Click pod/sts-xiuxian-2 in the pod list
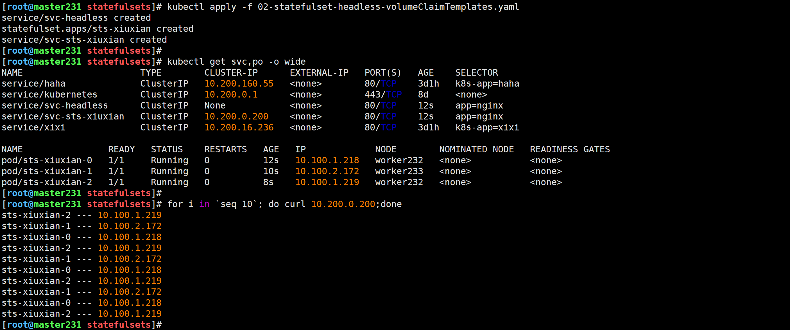This screenshot has width=790, height=330. point(47,182)
